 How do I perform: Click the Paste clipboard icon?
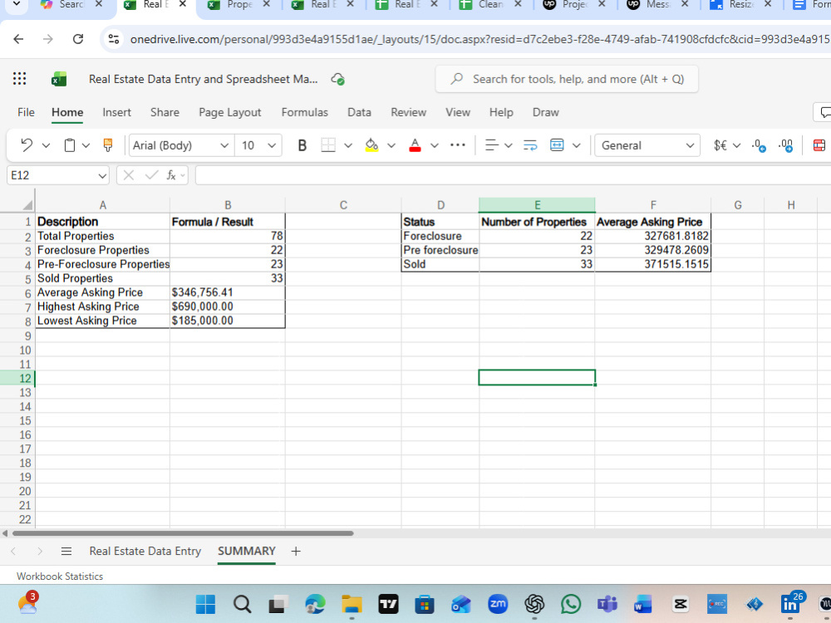(x=70, y=145)
